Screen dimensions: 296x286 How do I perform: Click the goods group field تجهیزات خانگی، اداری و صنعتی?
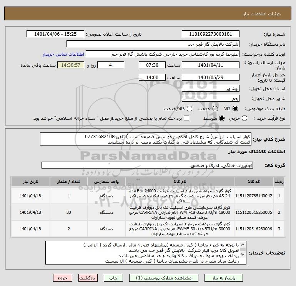coord(147,165)
